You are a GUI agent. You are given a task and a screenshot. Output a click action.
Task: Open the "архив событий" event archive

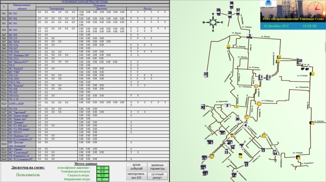pos(136,166)
